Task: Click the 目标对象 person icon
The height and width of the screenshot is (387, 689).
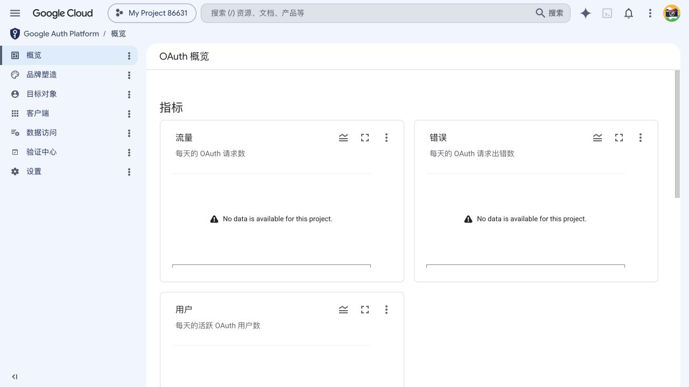Action: pos(15,94)
